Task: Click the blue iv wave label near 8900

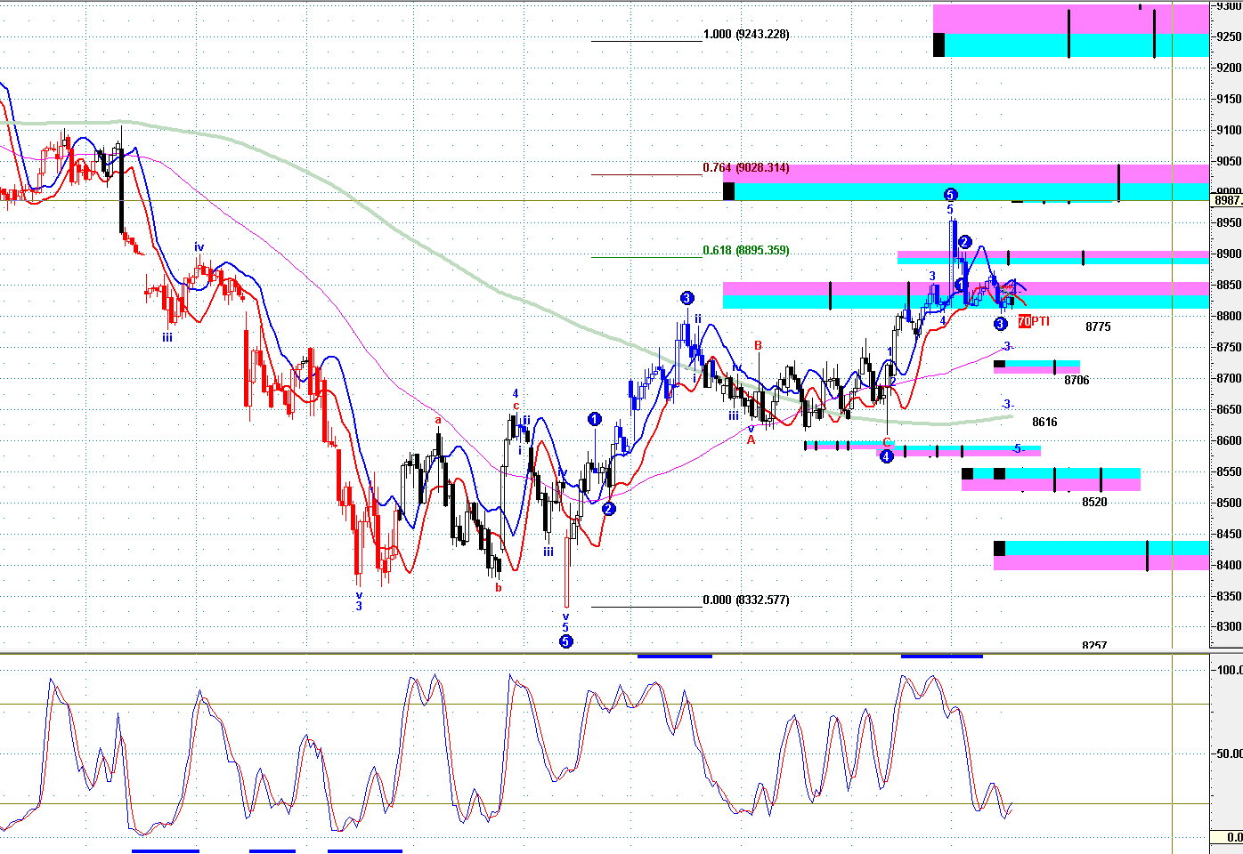Action: 199,247
